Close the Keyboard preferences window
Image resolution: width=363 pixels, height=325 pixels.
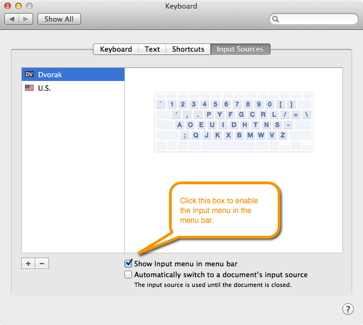(8, 6)
